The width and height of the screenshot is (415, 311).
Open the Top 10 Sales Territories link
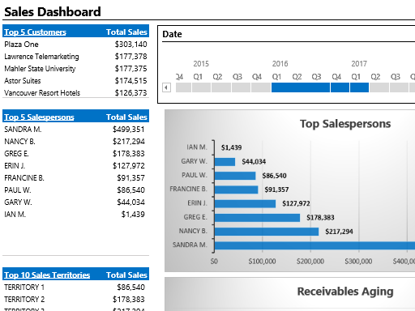[47, 275]
